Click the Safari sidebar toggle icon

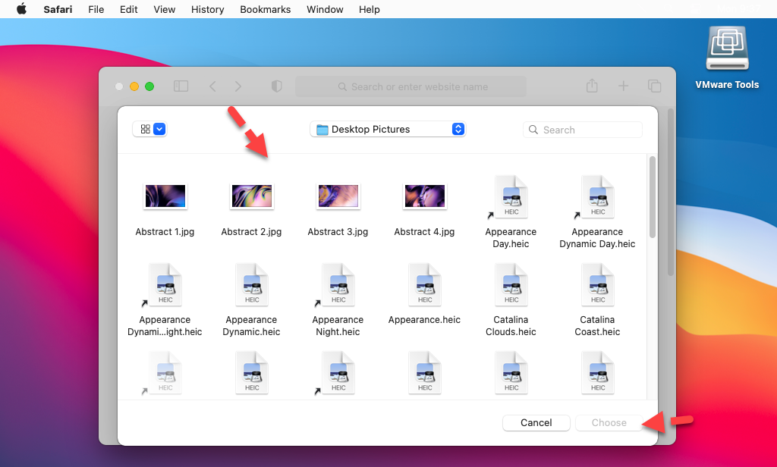[x=181, y=86]
